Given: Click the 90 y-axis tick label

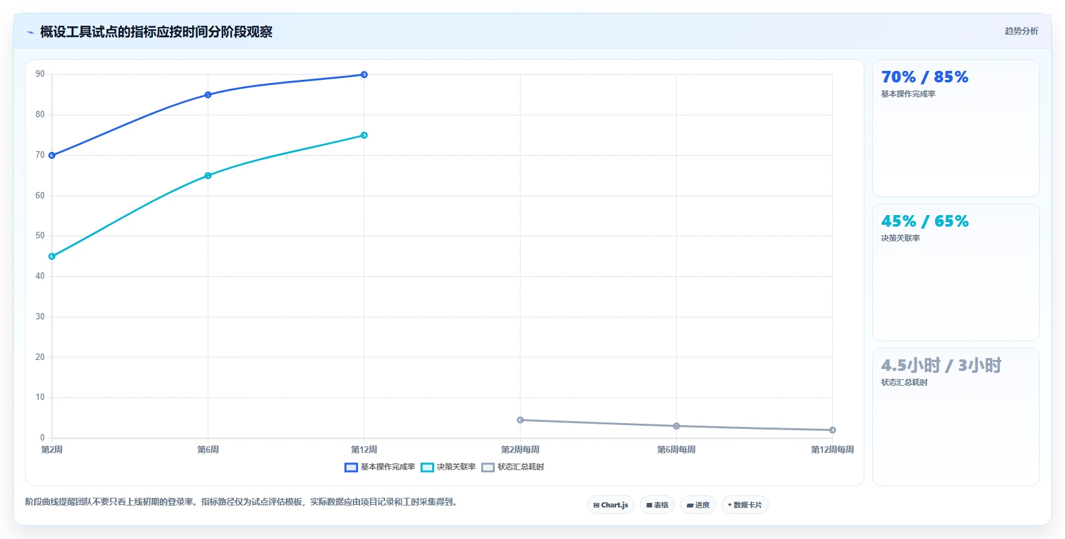Looking at the screenshot, I should 40,74.
